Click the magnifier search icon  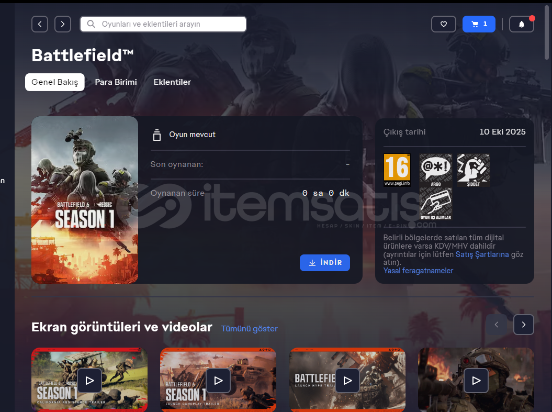coord(91,24)
